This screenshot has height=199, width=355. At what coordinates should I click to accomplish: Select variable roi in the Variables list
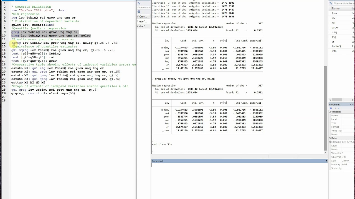pos(342,23)
